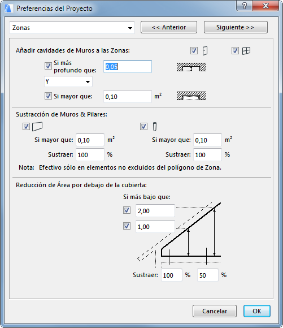The image size is (283, 328).
Task: Disable the 2,00 height limit checkbox
Action: 127,210
